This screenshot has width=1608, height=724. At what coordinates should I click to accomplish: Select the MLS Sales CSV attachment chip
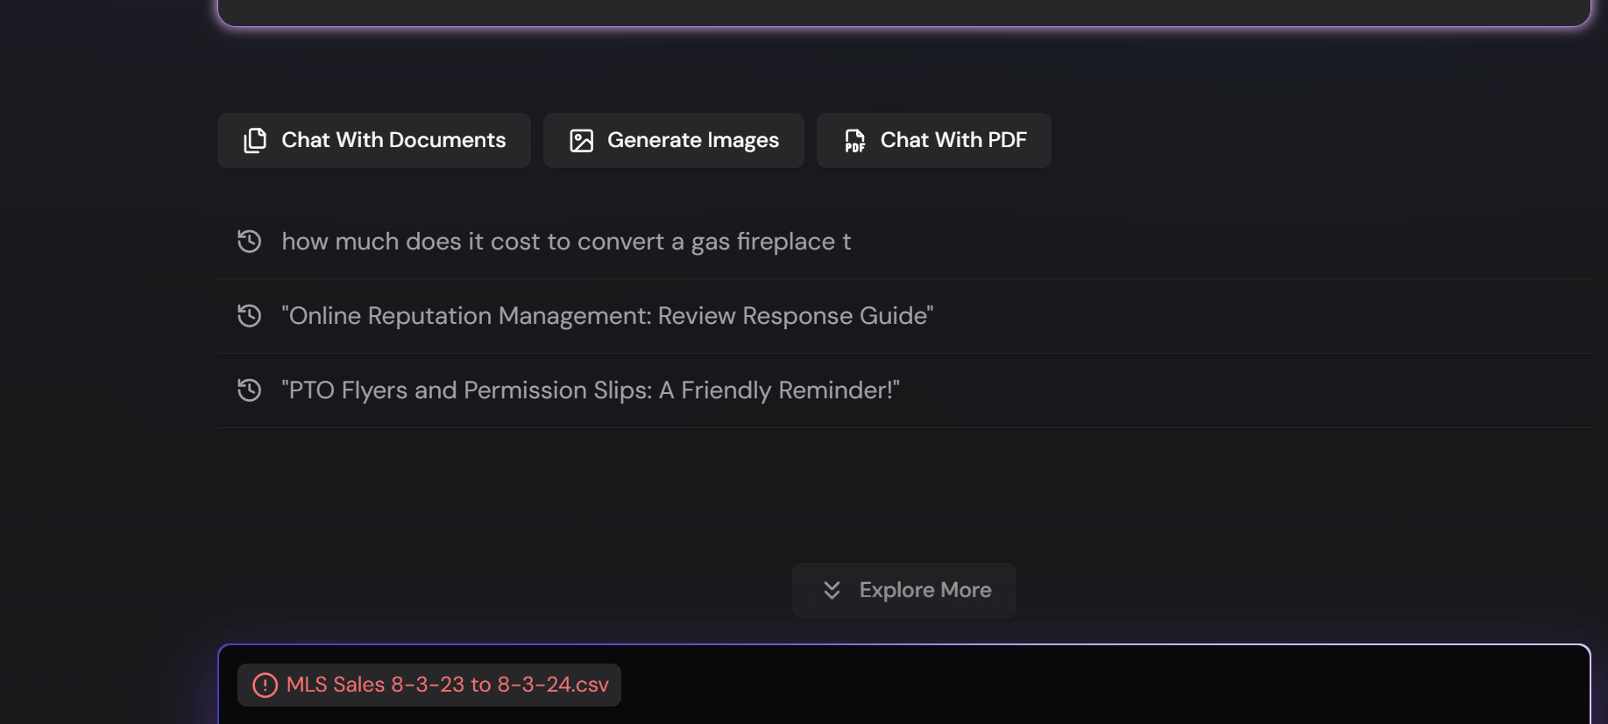pos(429,685)
